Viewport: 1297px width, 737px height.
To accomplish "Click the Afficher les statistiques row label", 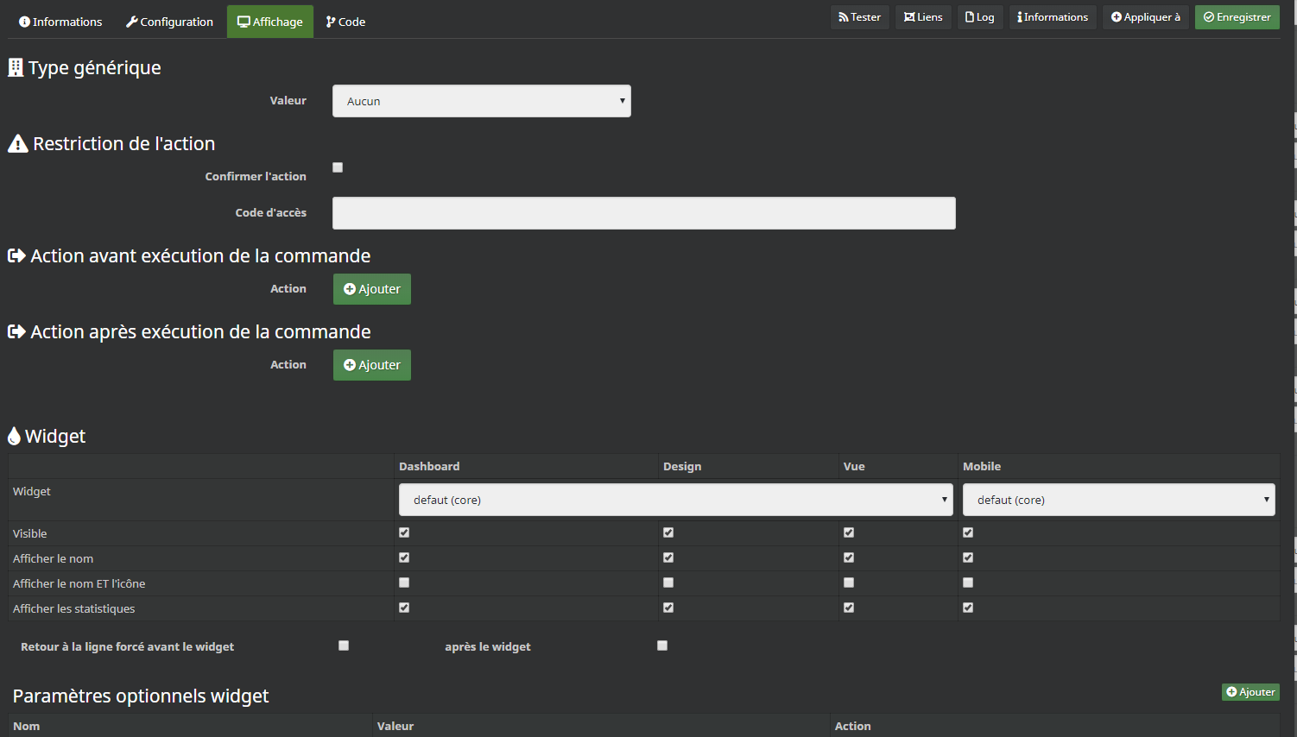I will pos(74,608).
